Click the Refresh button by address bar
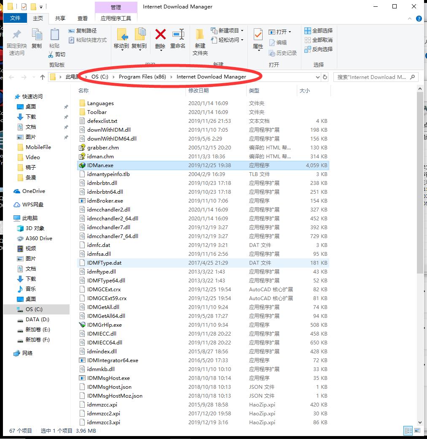Viewport: 427px width, 439px height. tap(325, 77)
